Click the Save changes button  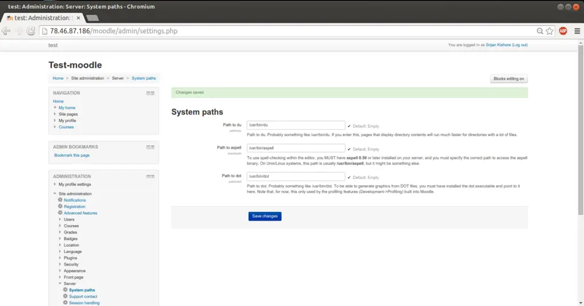click(x=265, y=217)
